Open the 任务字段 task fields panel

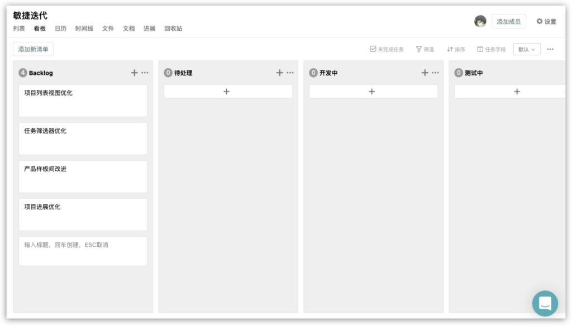point(491,49)
